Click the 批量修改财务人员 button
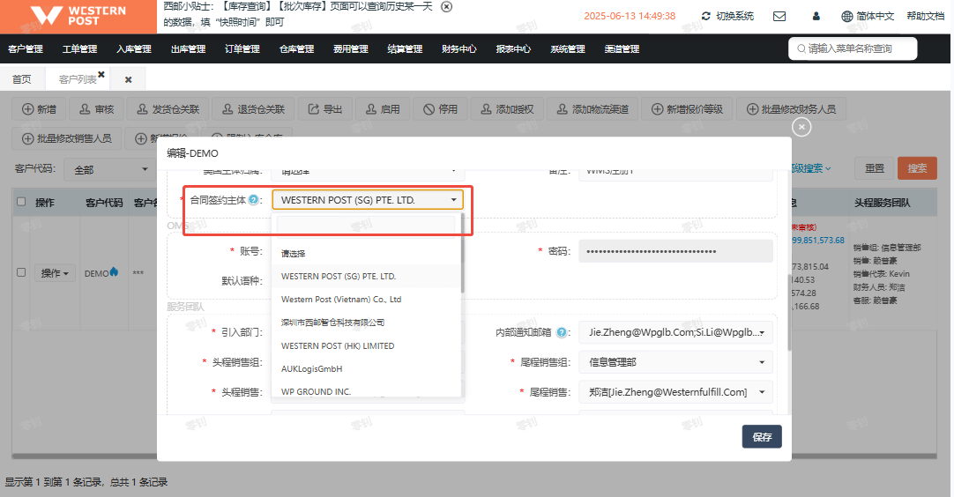 [x=791, y=109]
